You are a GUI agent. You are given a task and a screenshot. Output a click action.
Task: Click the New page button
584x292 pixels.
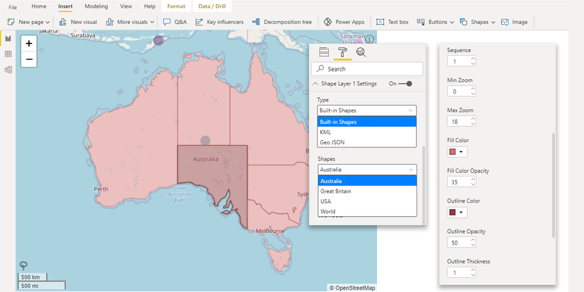point(29,22)
